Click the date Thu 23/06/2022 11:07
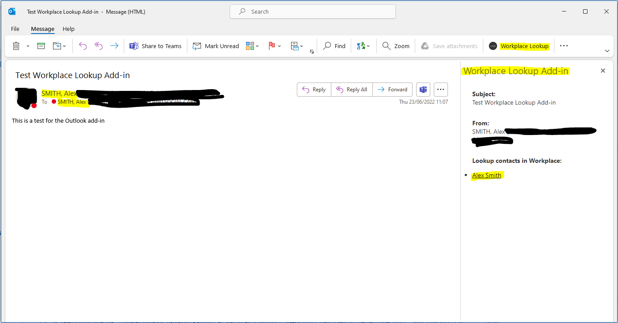 (x=424, y=102)
